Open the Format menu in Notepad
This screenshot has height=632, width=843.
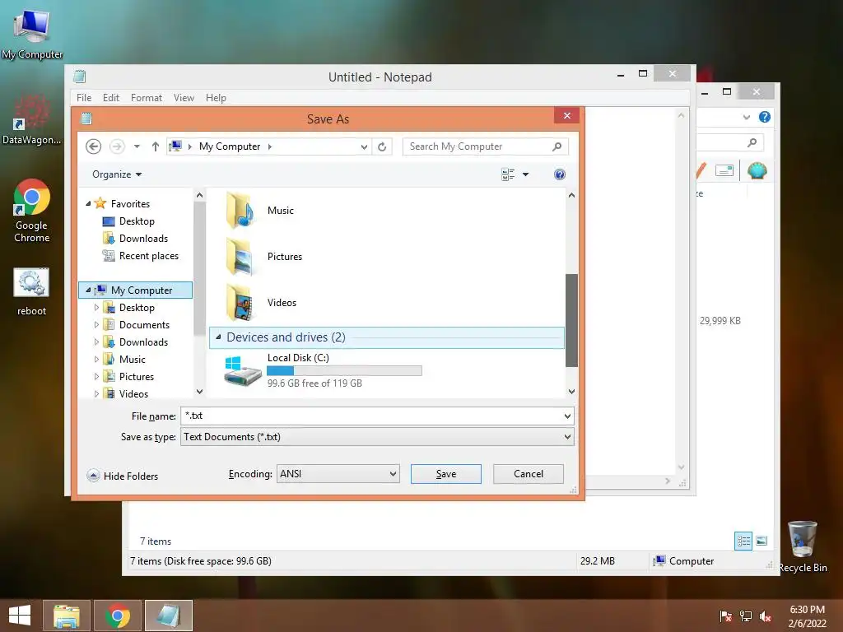[147, 98]
